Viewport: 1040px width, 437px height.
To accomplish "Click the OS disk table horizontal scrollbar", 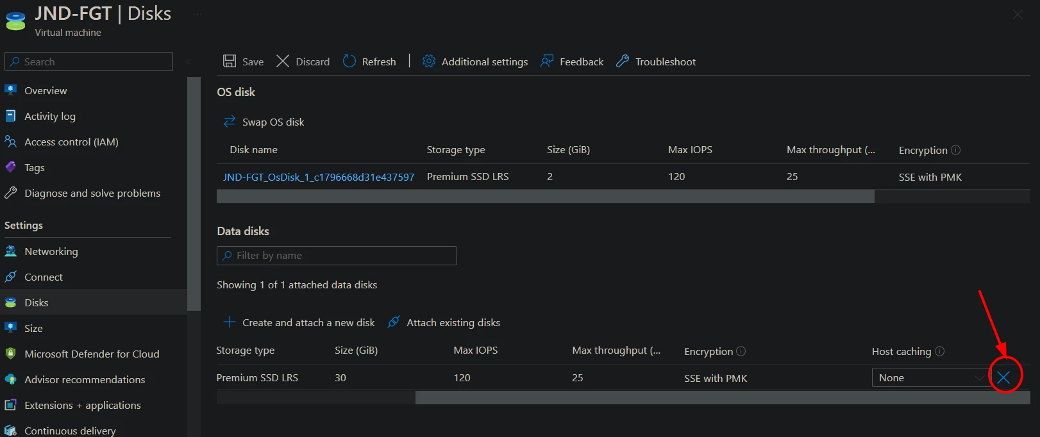I will (x=546, y=196).
